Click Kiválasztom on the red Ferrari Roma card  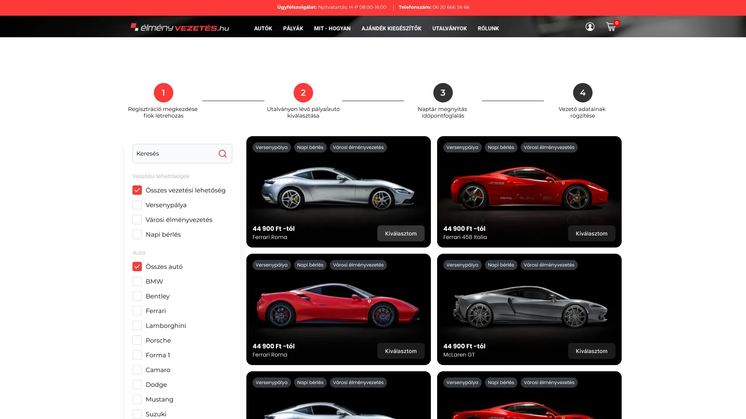point(401,351)
